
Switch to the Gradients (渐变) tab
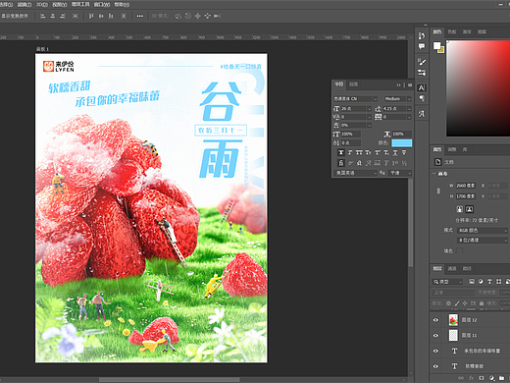pos(467,31)
